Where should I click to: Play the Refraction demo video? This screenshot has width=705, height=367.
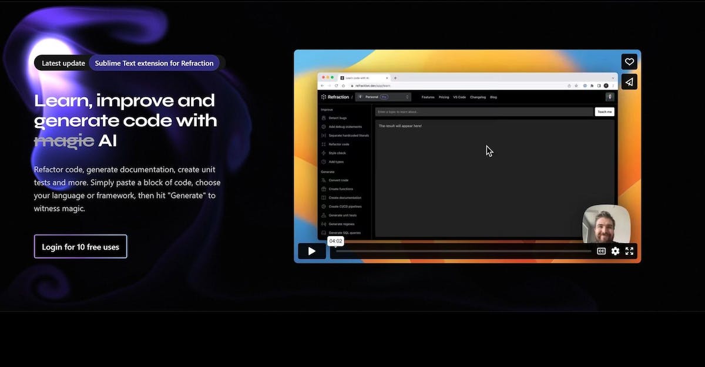click(x=311, y=251)
